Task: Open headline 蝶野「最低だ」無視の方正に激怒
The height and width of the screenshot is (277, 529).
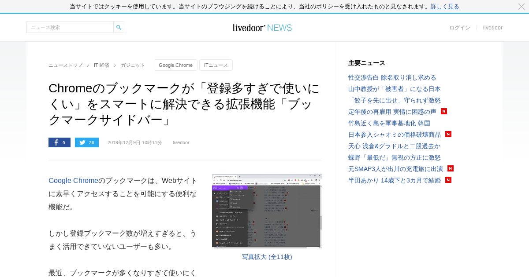Action: 395,157
